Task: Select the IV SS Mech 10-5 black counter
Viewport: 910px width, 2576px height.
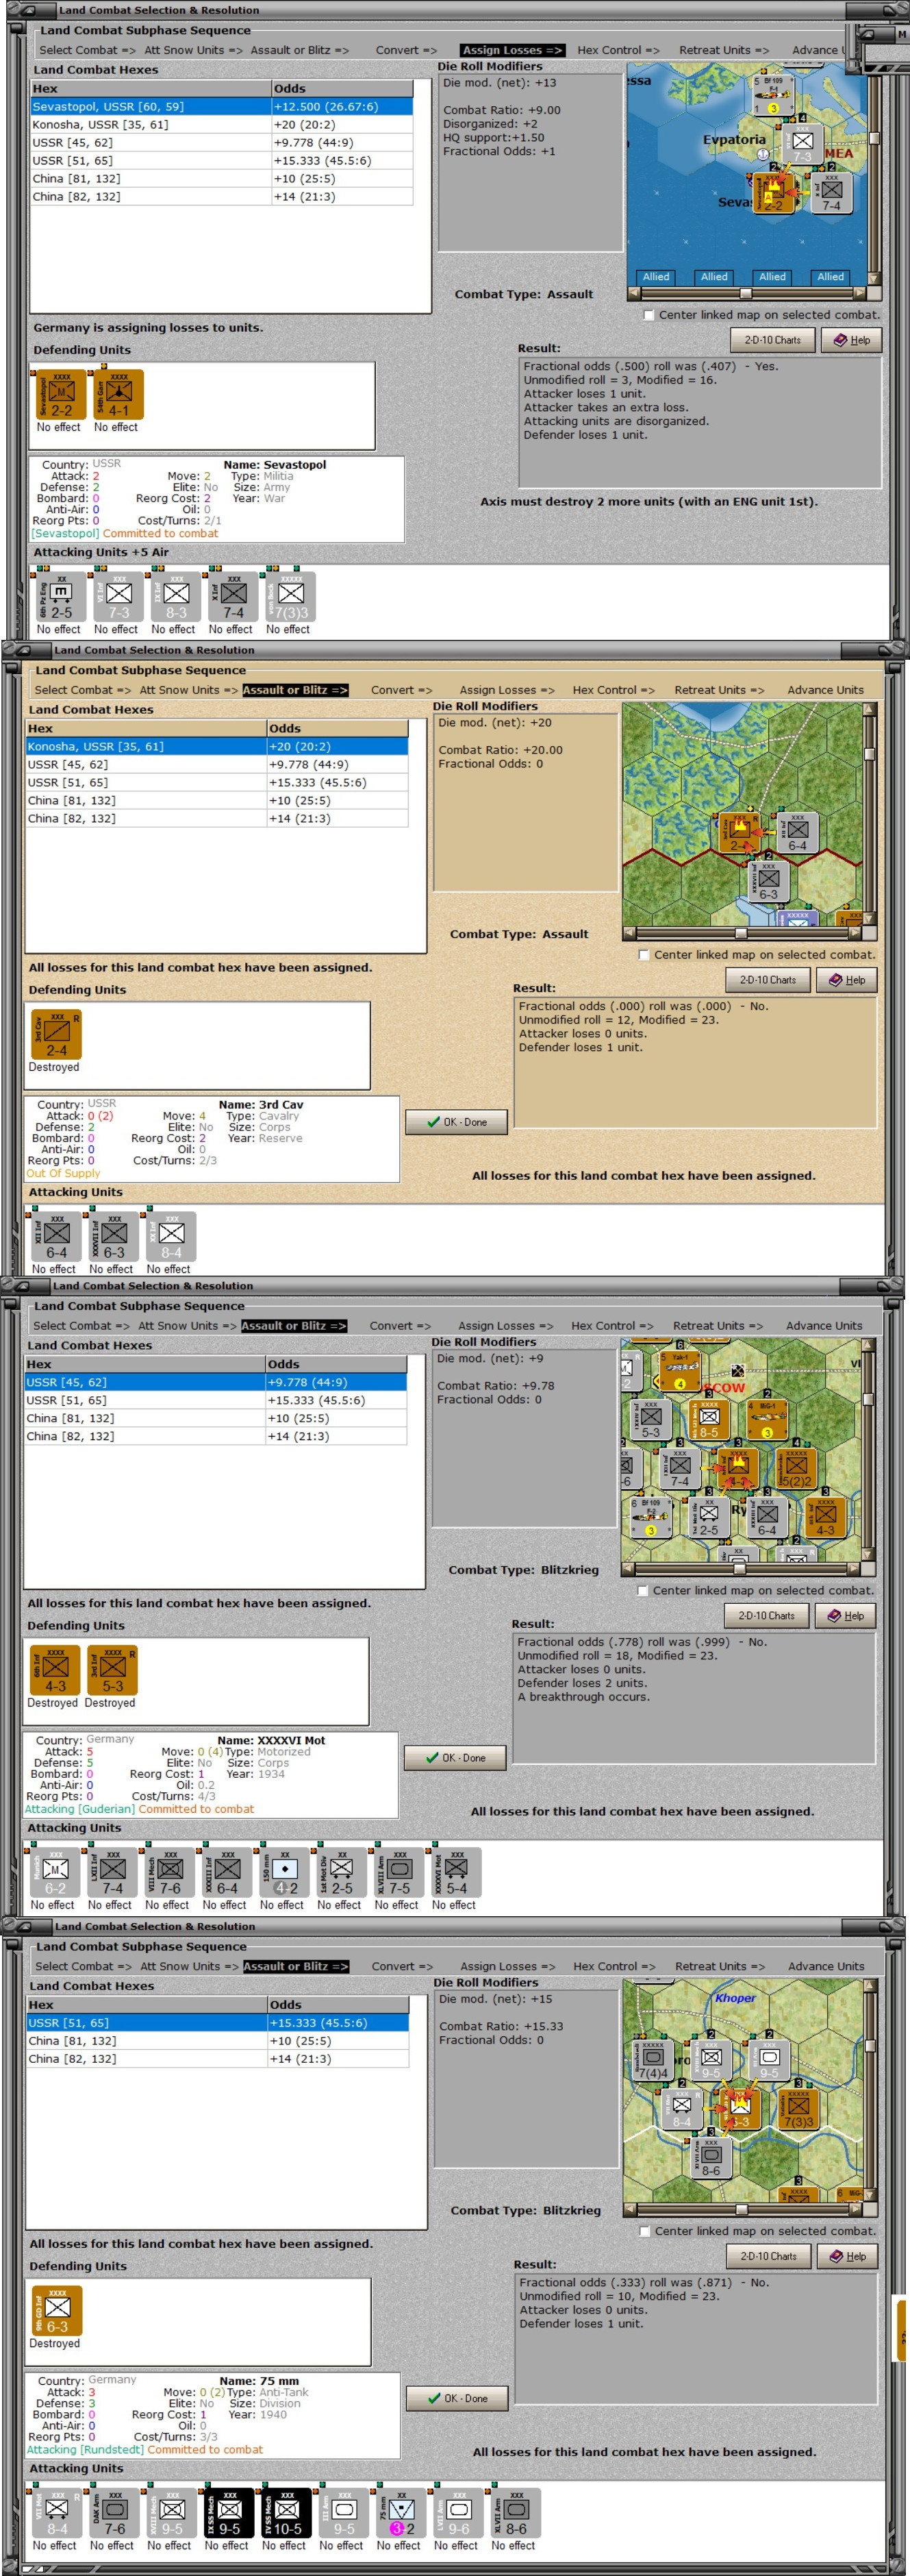Action: pyautogui.click(x=287, y=2513)
